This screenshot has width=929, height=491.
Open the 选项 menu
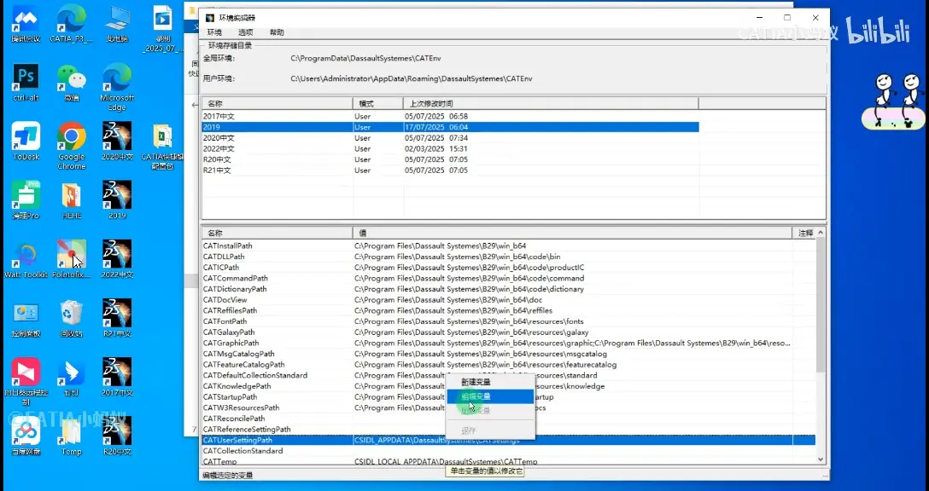(x=245, y=32)
